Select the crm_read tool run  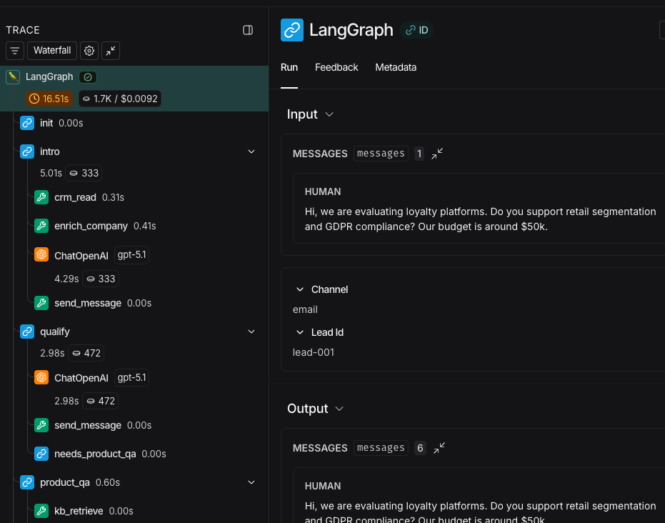[75, 197]
